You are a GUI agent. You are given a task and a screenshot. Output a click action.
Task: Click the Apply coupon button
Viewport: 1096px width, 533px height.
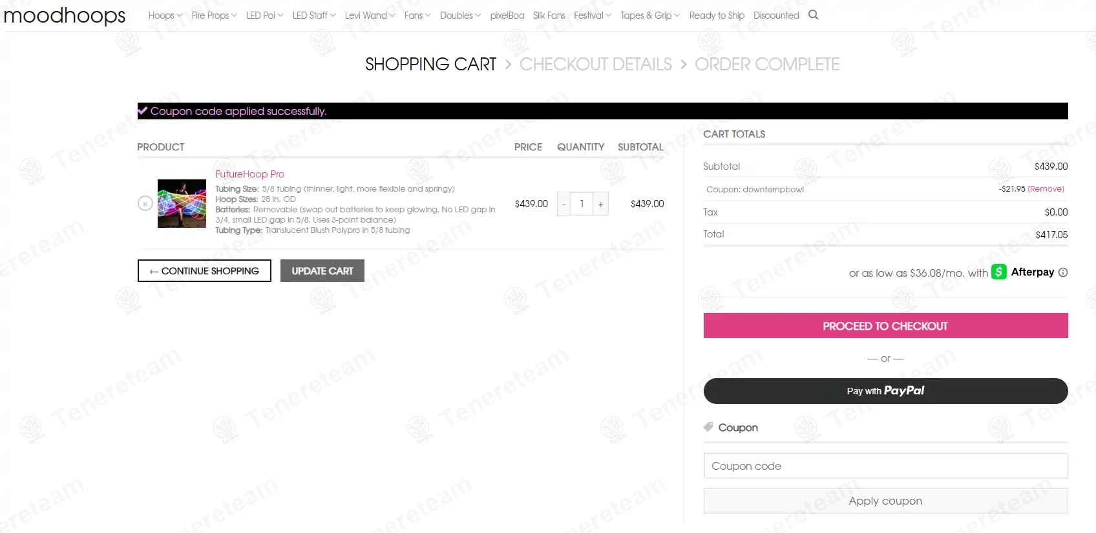pyautogui.click(x=885, y=501)
